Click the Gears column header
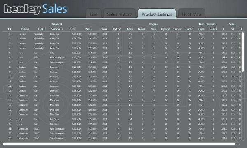Viewport: 247px width, 148px height. click(x=213, y=29)
